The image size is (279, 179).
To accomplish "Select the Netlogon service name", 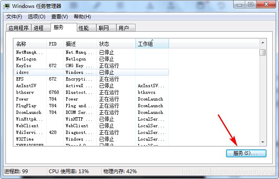I will 26,59.
